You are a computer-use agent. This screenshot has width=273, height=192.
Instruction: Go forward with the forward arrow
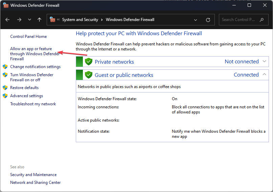click(x=19, y=20)
